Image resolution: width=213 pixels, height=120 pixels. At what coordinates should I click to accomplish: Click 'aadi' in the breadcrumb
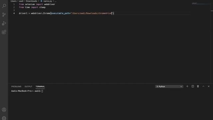(x=21, y=1)
